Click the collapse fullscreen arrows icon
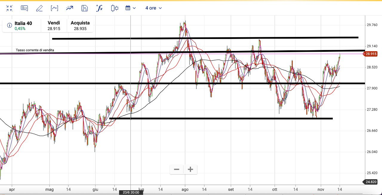382x195 pixels. 9,8
